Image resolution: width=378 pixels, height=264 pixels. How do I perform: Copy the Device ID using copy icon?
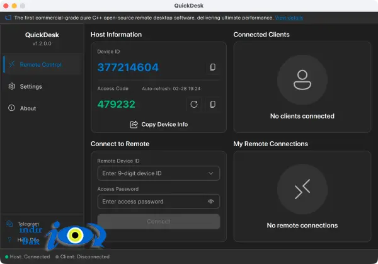pos(212,67)
